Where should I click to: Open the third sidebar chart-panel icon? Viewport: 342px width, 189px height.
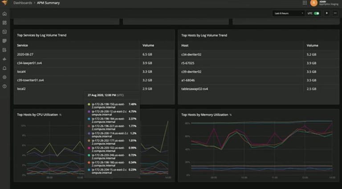[x=4, y=32]
